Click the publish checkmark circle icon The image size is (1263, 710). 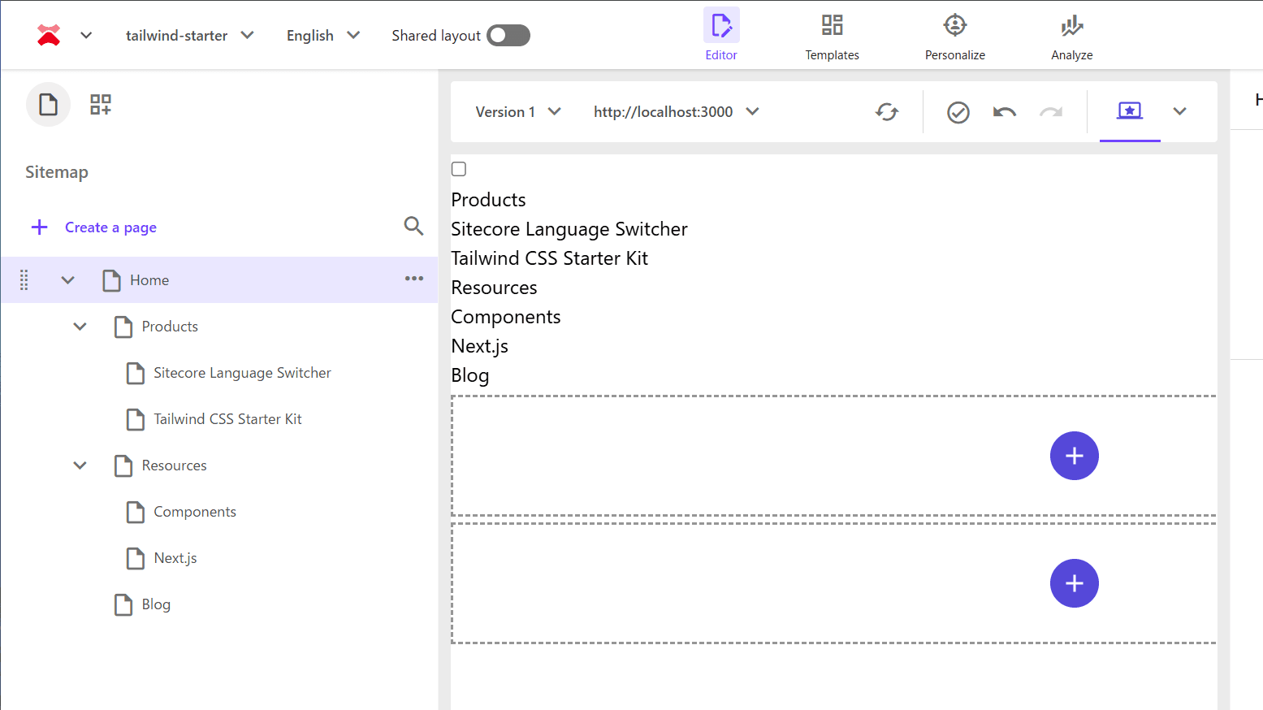[958, 112]
